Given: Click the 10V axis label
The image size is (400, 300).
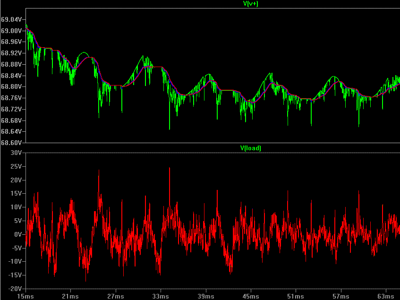Looking at the screenshot, I should 16,207.
